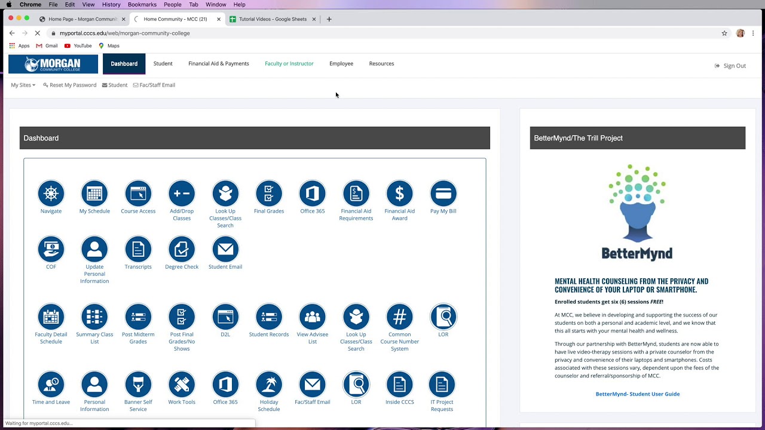Click the browser address bar
Viewport: 765px width, 430px height.
(382, 33)
